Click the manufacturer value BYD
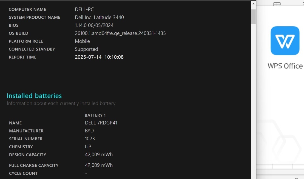304x179 pixels. 89,131
